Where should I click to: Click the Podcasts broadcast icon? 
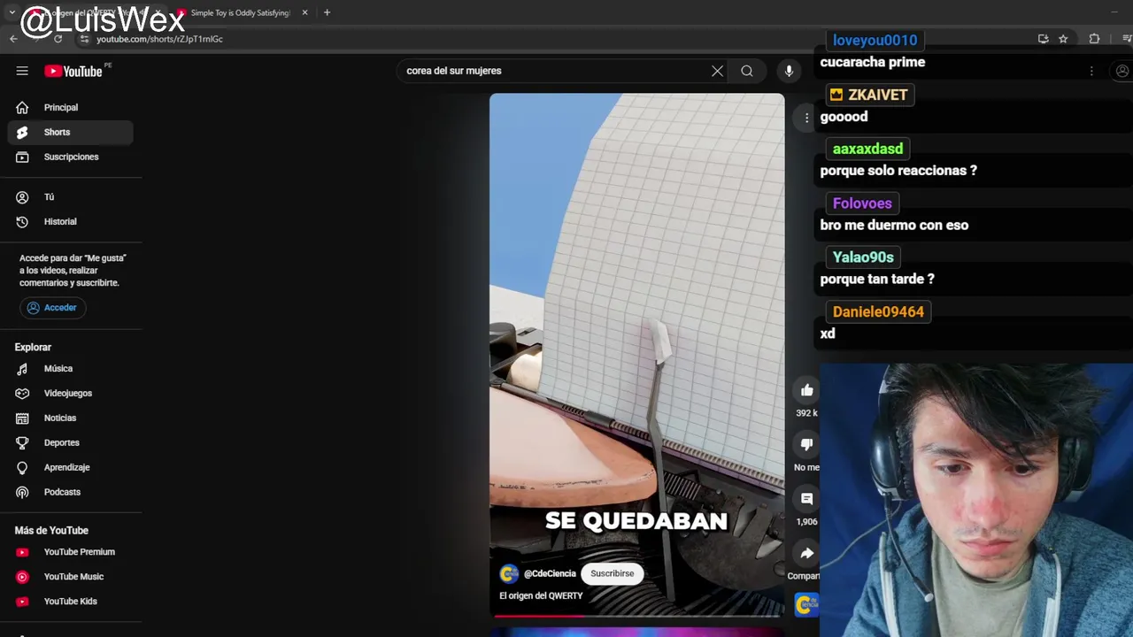22,492
